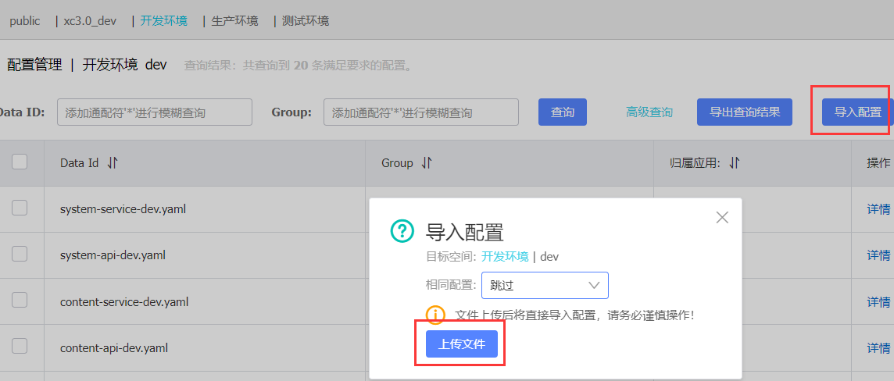Screen dimensions: 894x381
Task: Toggle the select-all checkbox in table header
Action: tap(20, 162)
